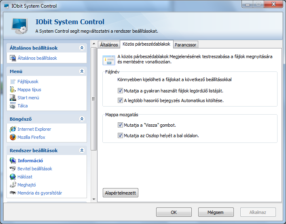Click the Alapértelmezett button
The height and width of the screenshot is (224, 286).
point(121,193)
